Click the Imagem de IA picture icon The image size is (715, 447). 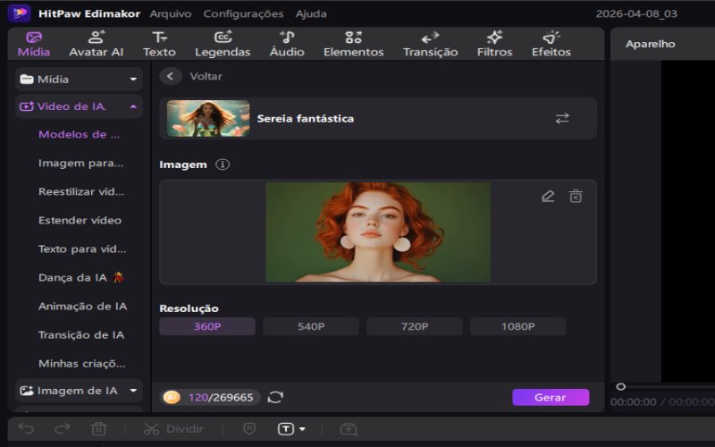(x=26, y=391)
